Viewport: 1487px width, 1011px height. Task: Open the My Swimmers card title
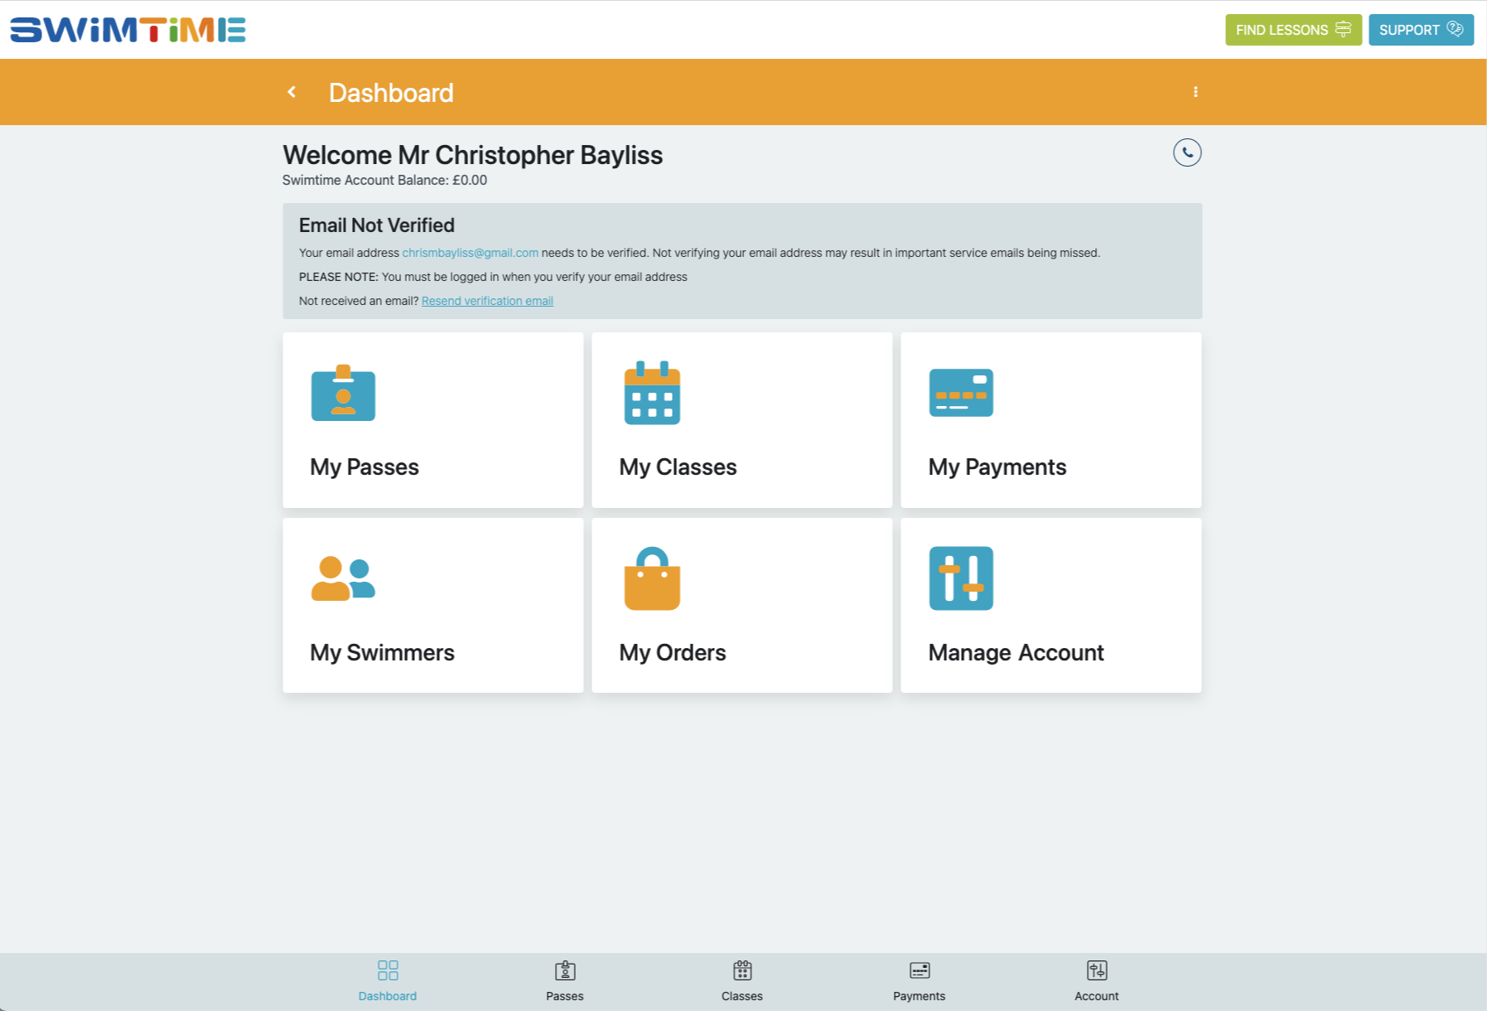pos(382,653)
